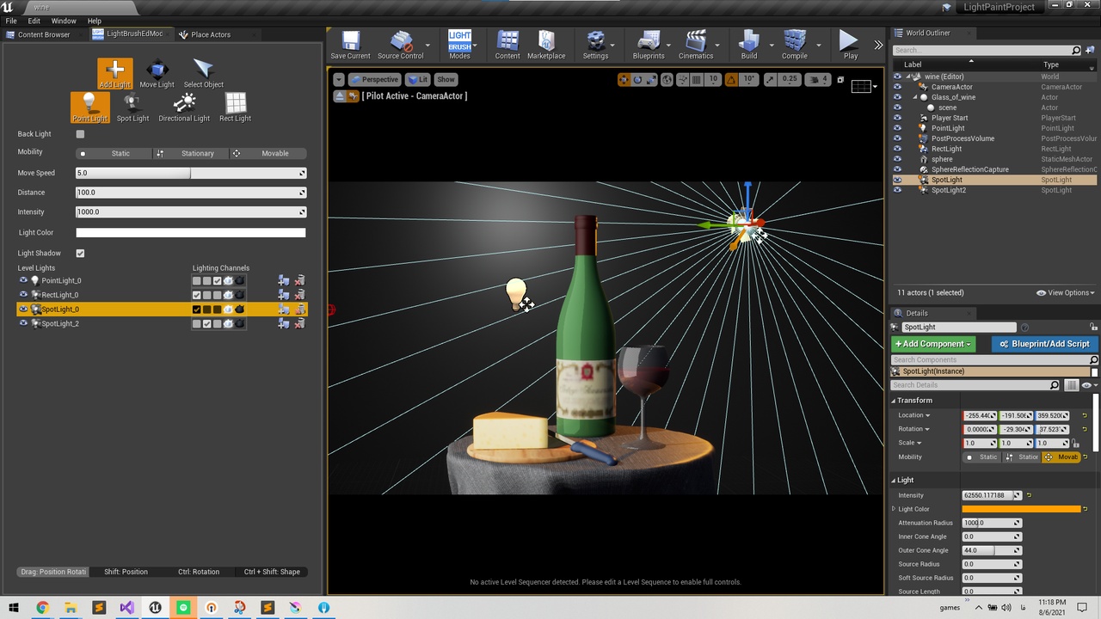Open the Settings toolbar button
Viewport: 1101px width, 619px height.
(x=595, y=46)
